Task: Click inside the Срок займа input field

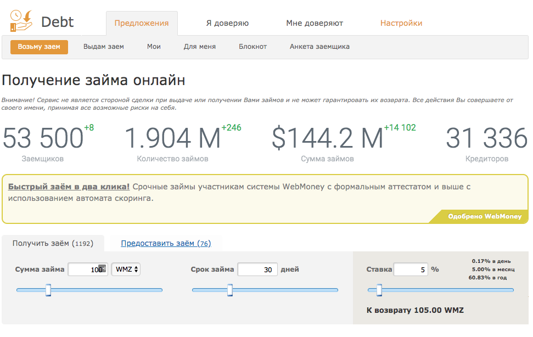Action: (x=257, y=269)
